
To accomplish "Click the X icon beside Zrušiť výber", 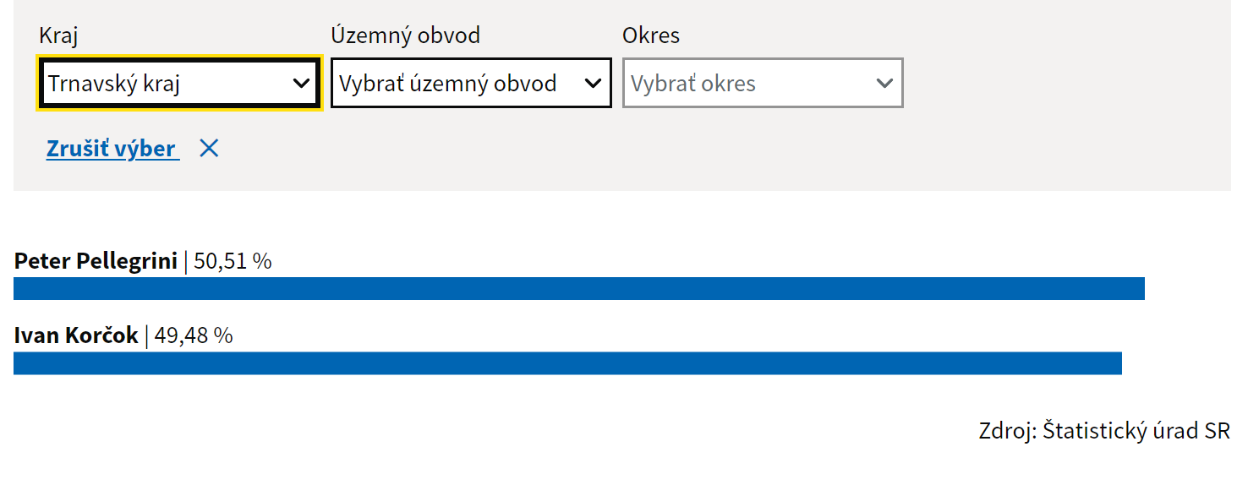I will coord(209,149).
